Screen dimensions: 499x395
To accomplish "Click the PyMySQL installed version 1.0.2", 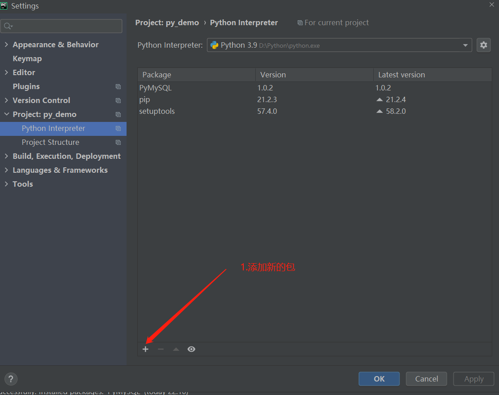I will 265,88.
